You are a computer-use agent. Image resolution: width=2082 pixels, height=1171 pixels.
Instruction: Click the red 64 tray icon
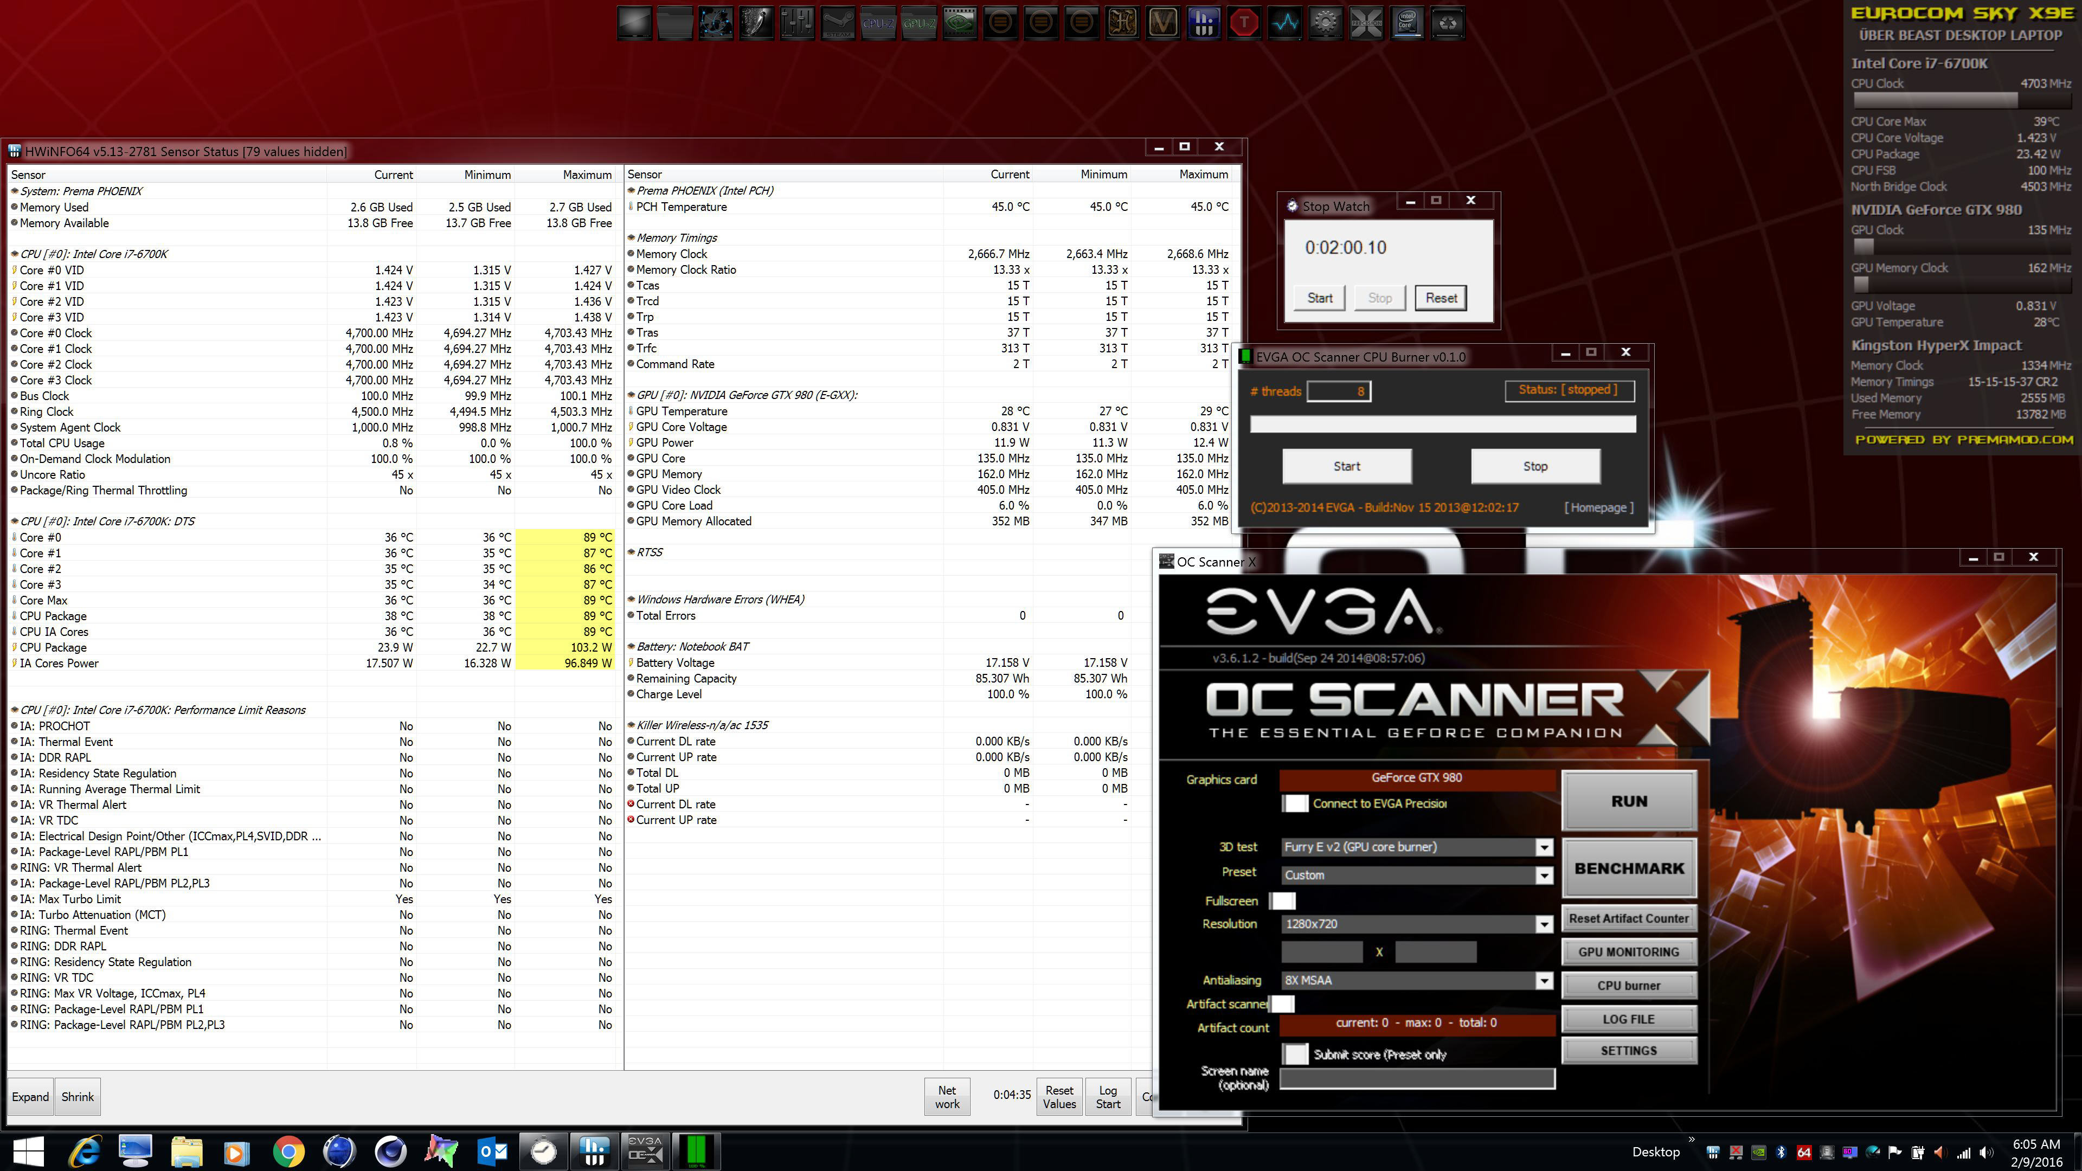coord(1803,1153)
